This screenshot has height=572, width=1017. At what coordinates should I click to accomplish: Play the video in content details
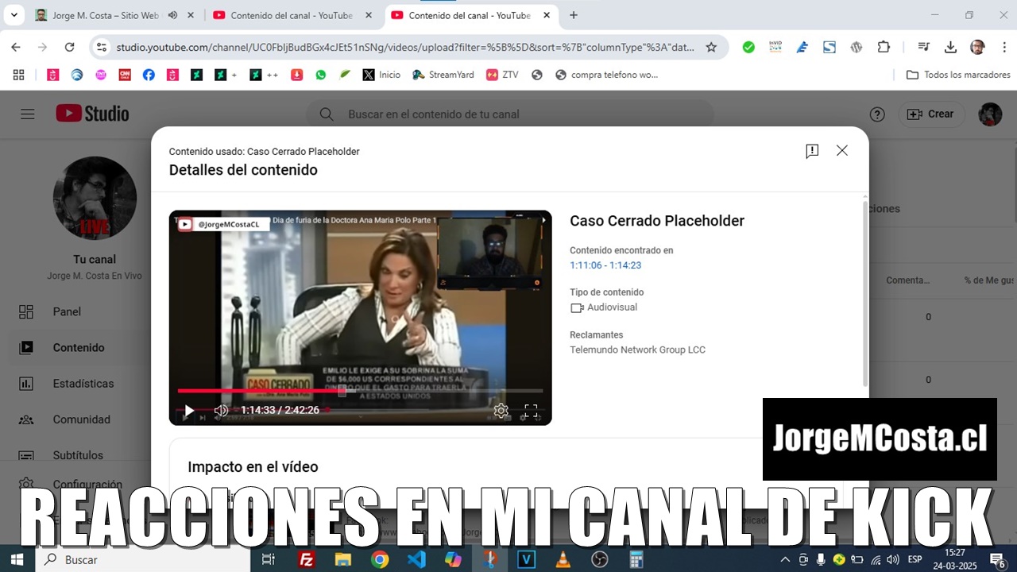[189, 411]
